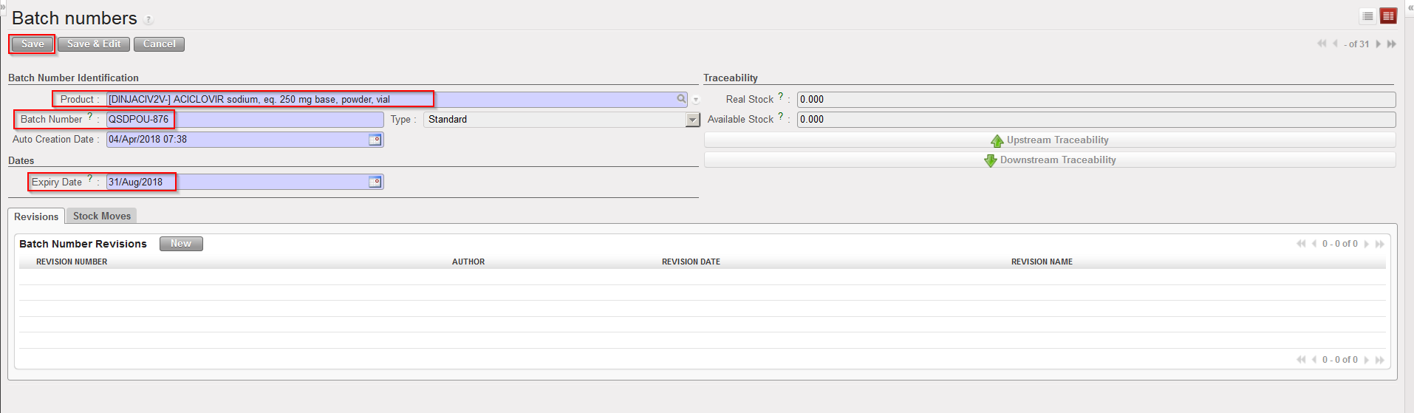Open the Stock Moves tab

point(102,216)
